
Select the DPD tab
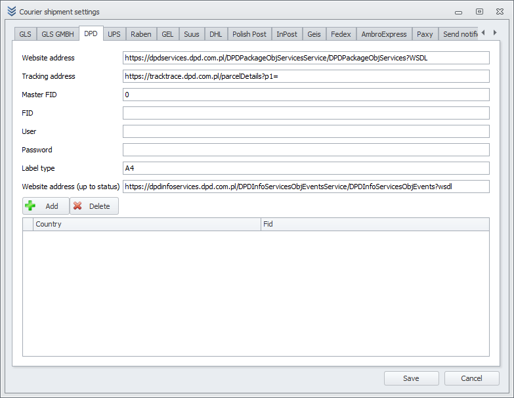91,33
